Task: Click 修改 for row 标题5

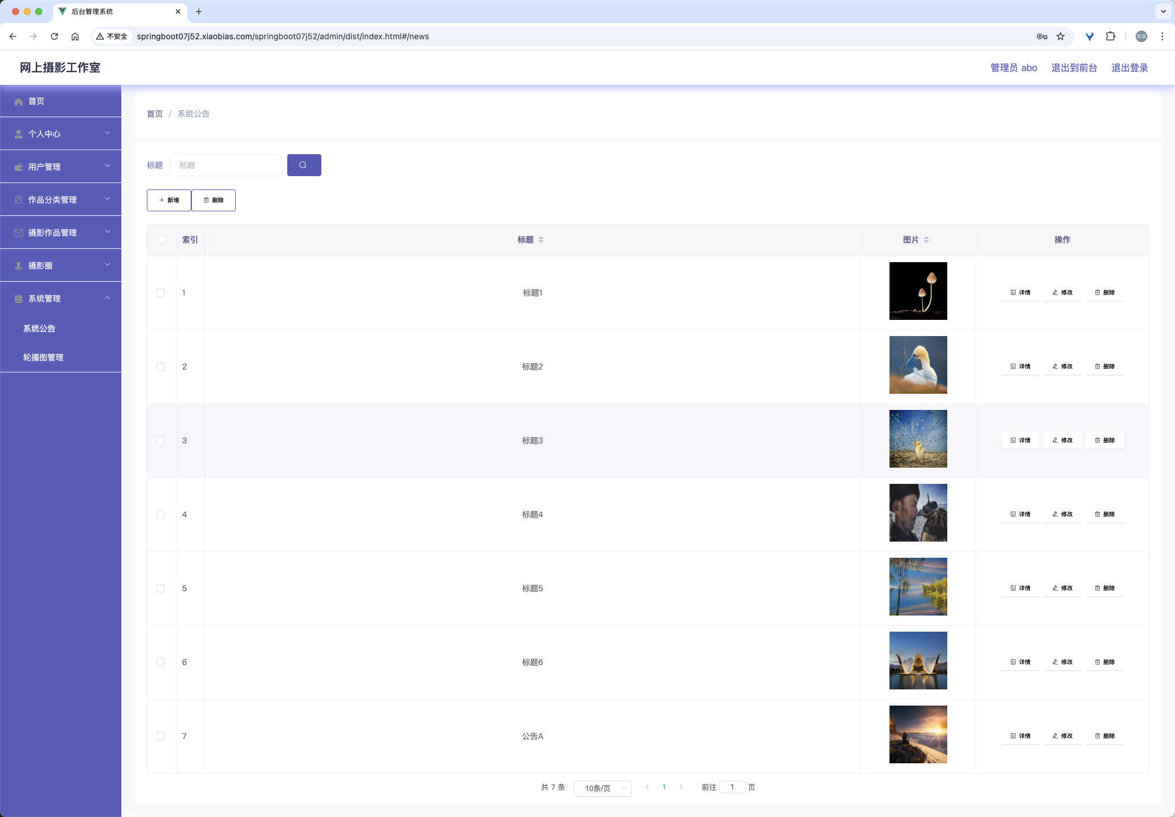Action: click(x=1062, y=588)
